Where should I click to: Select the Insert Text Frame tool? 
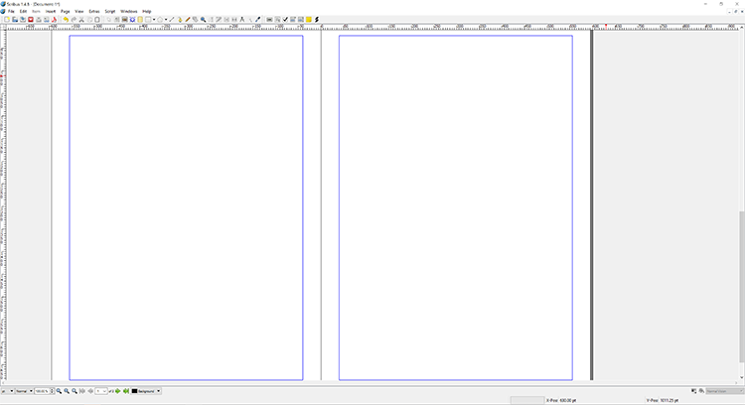click(116, 20)
